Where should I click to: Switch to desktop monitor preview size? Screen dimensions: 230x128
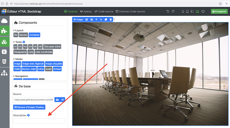(x=203, y=11)
